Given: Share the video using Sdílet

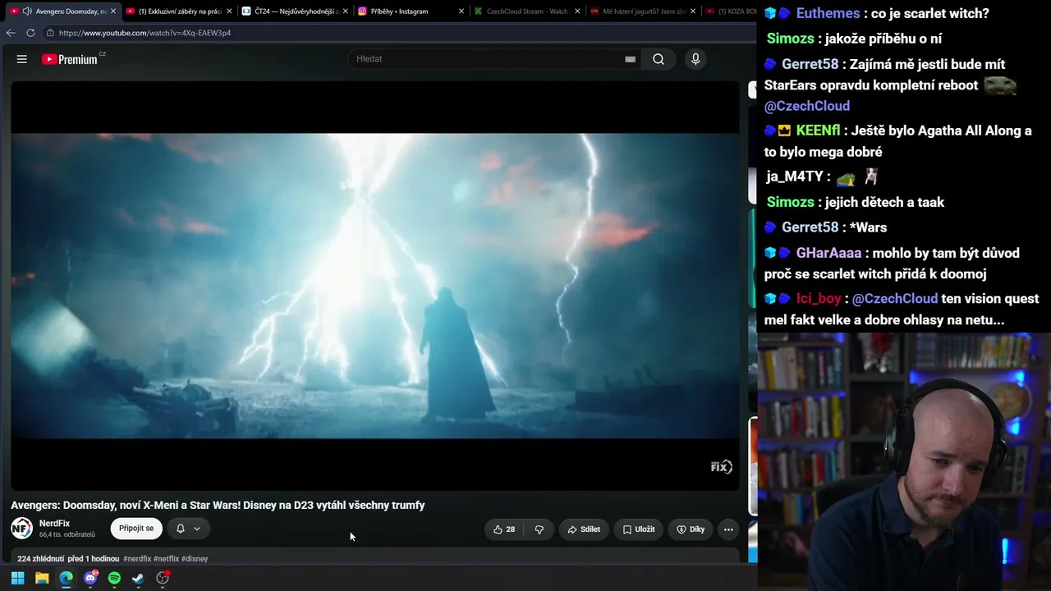Looking at the screenshot, I should pos(584,529).
